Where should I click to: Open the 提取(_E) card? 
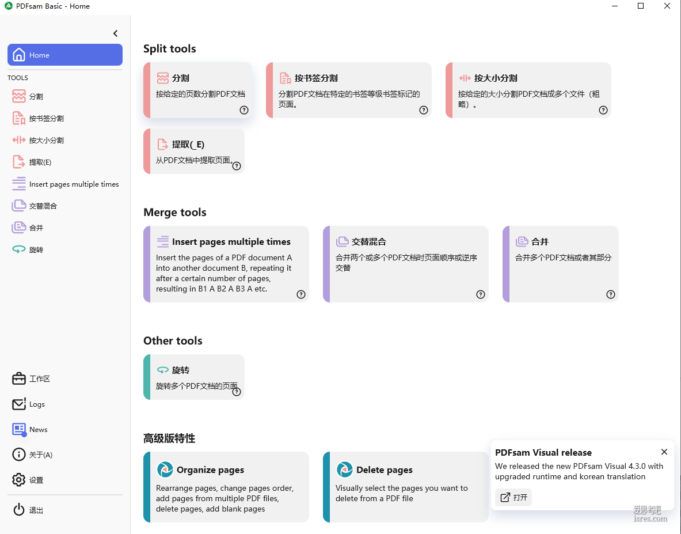pyautogui.click(x=193, y=151)
